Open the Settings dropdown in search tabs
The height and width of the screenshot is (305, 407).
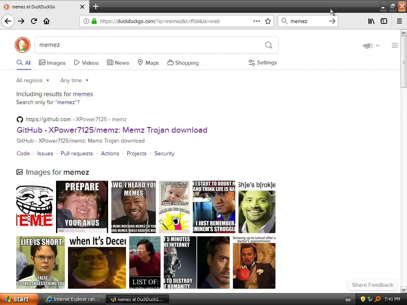[x=263, y=62]
